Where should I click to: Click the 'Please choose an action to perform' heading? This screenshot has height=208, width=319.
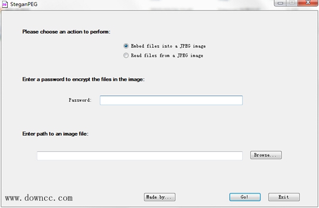point(66,32)
